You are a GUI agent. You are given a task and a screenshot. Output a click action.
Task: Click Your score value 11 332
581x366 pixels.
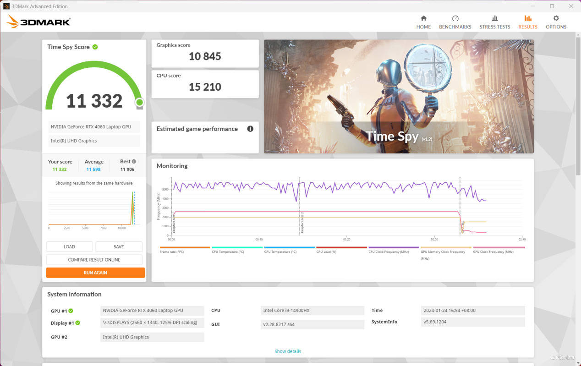click(60, 169)
